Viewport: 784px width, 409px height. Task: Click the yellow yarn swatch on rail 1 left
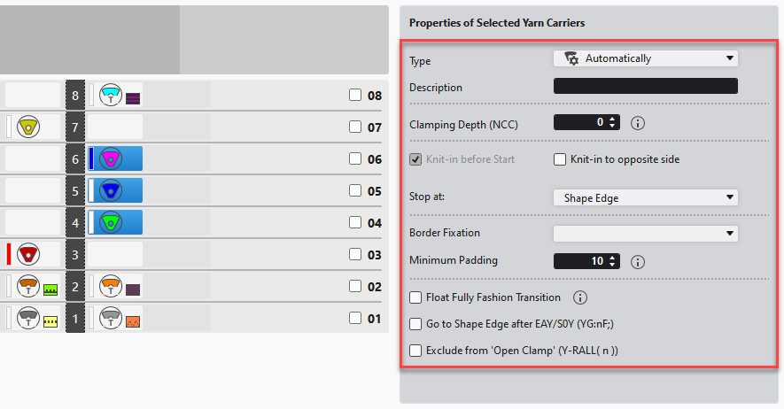click(x=50, y=322)
